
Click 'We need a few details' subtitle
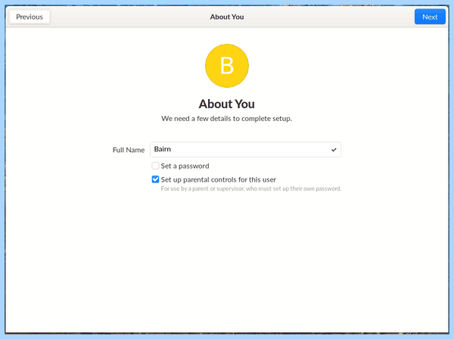(227, 118)
